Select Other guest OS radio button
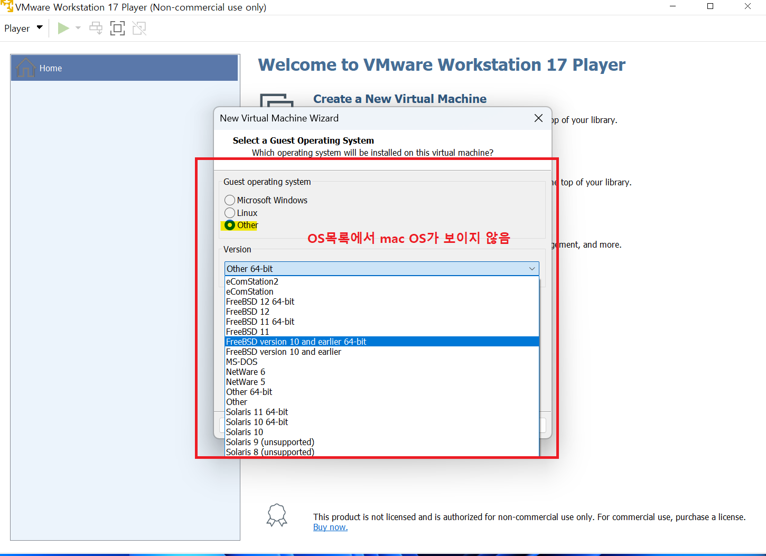This screenshot has width=766, height=556. tap(230, 225)
